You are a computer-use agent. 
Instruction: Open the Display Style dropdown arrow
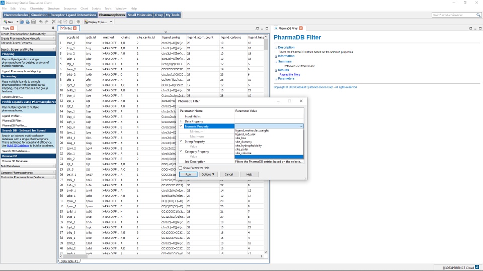point(111,22)
